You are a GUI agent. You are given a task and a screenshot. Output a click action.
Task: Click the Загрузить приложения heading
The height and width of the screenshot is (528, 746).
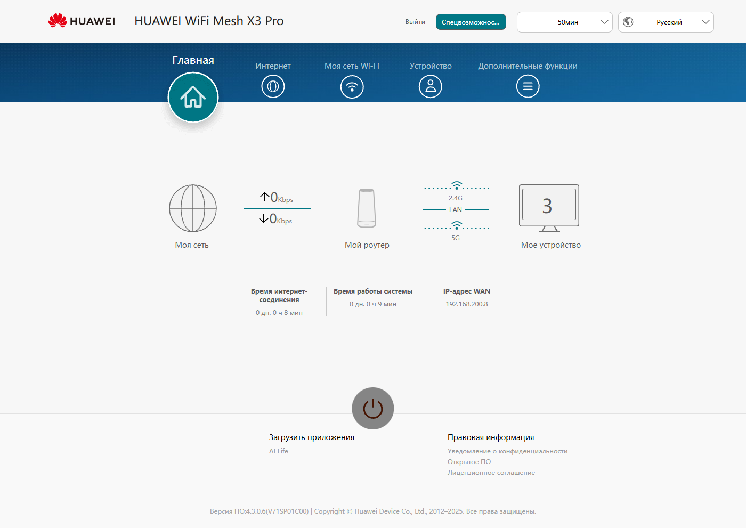pos(312,437)
